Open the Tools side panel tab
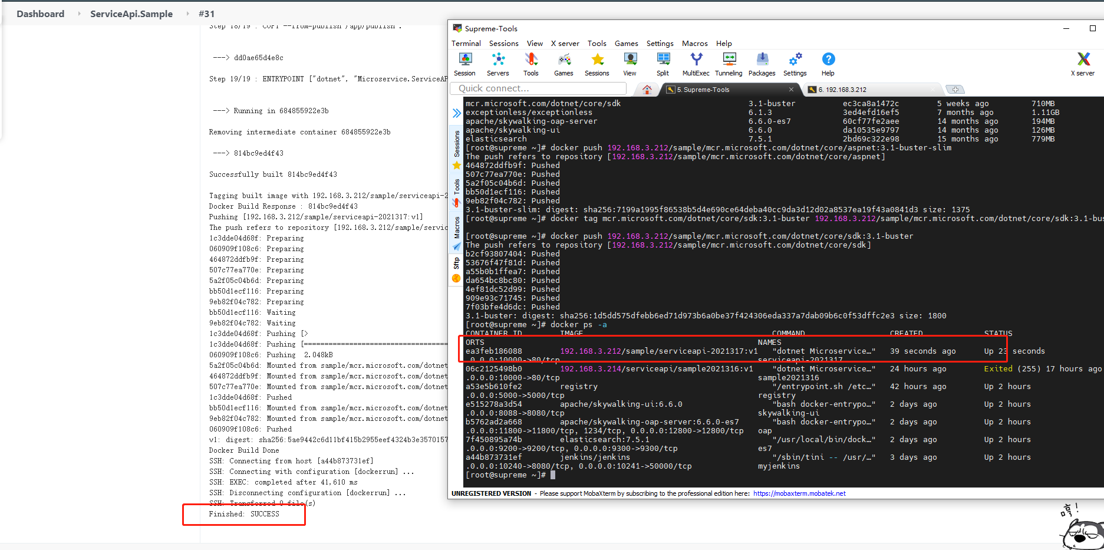The image size is (1104, 550). (x=457, y=193)
